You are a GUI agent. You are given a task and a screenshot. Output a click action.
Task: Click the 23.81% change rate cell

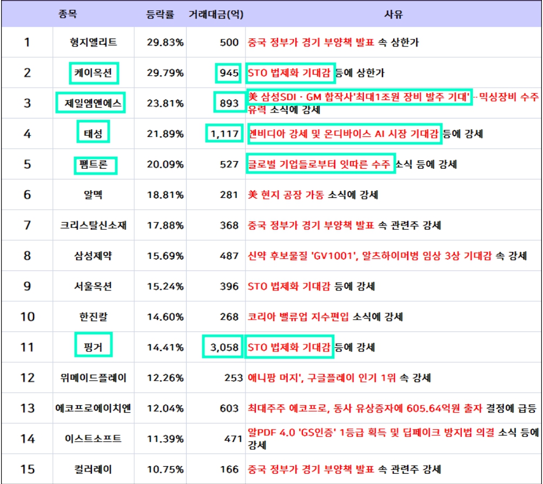click(x=165, y=103)
